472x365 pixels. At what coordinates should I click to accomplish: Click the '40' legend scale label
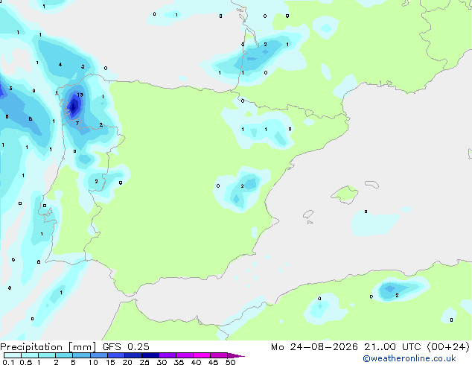(x=196, y=362)
